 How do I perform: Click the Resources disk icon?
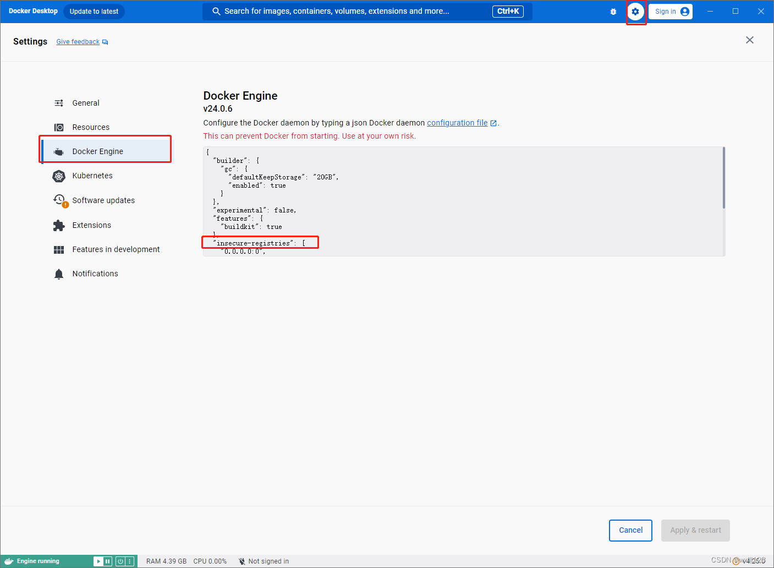(x=59, y=127)
